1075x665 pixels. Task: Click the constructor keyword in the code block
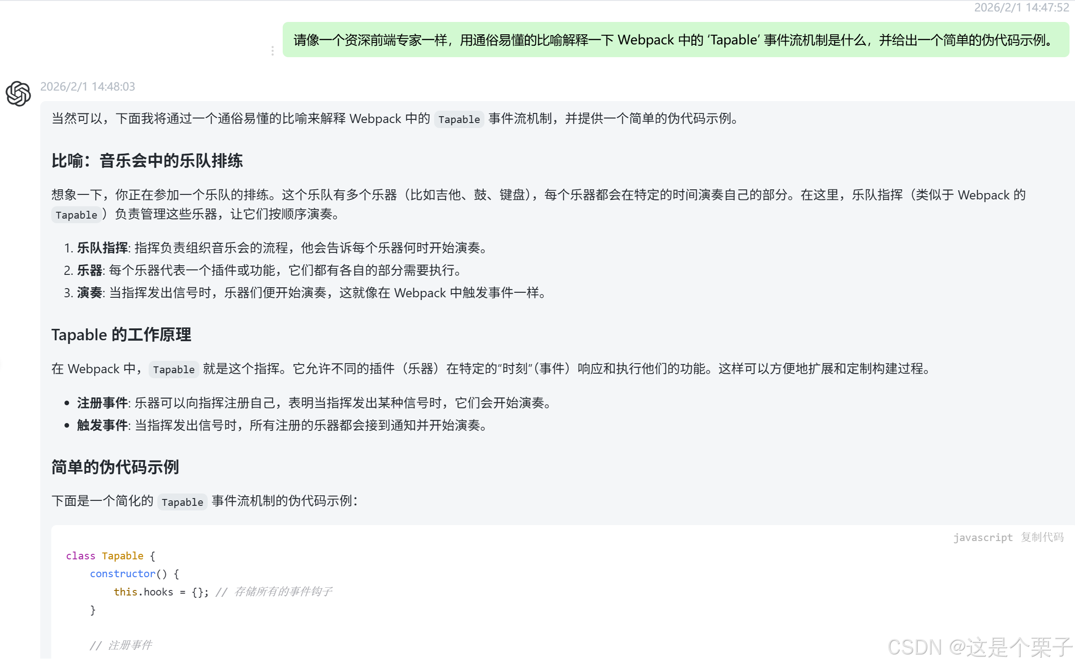point(123,574)
